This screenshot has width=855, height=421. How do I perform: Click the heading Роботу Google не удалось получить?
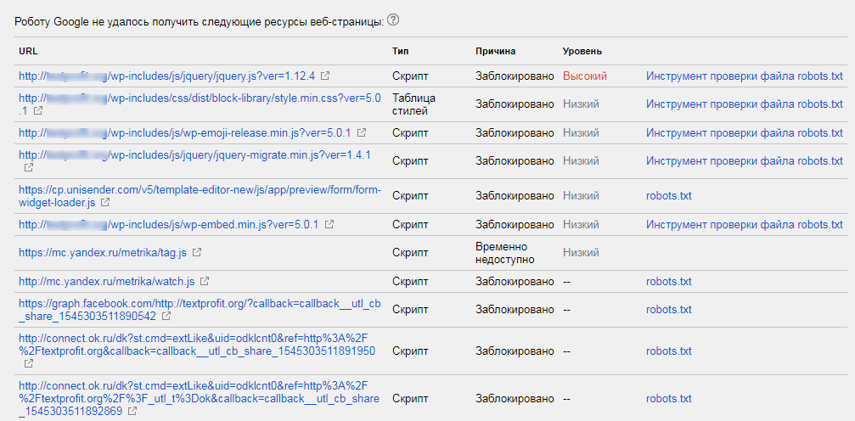coord(199,21)
